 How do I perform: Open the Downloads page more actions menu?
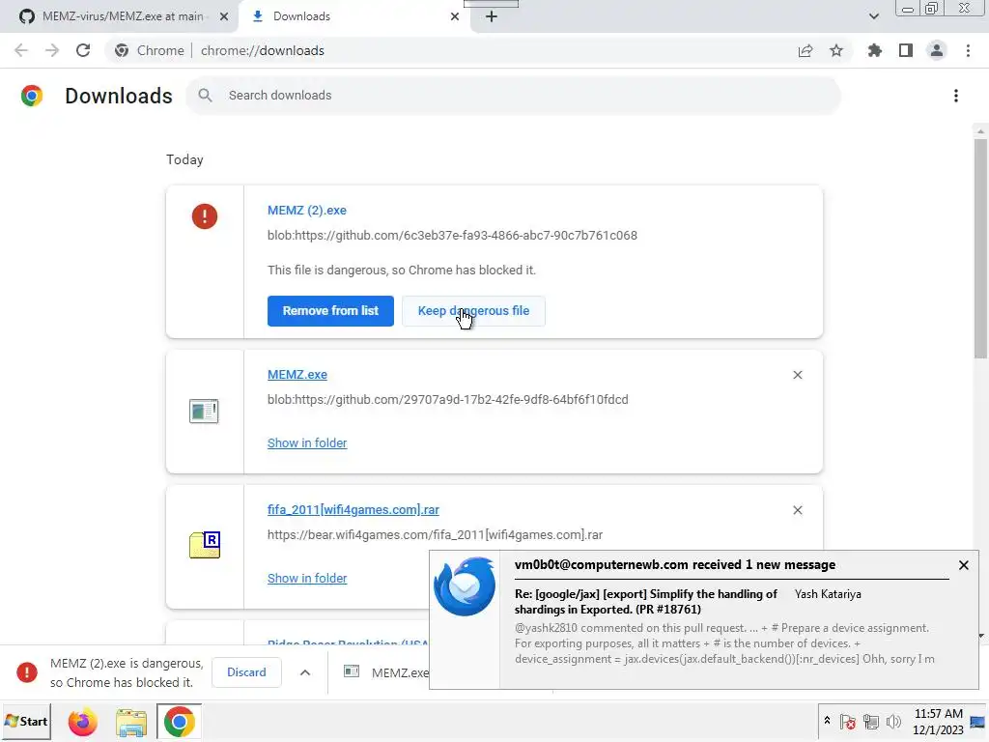click(956, 96)
